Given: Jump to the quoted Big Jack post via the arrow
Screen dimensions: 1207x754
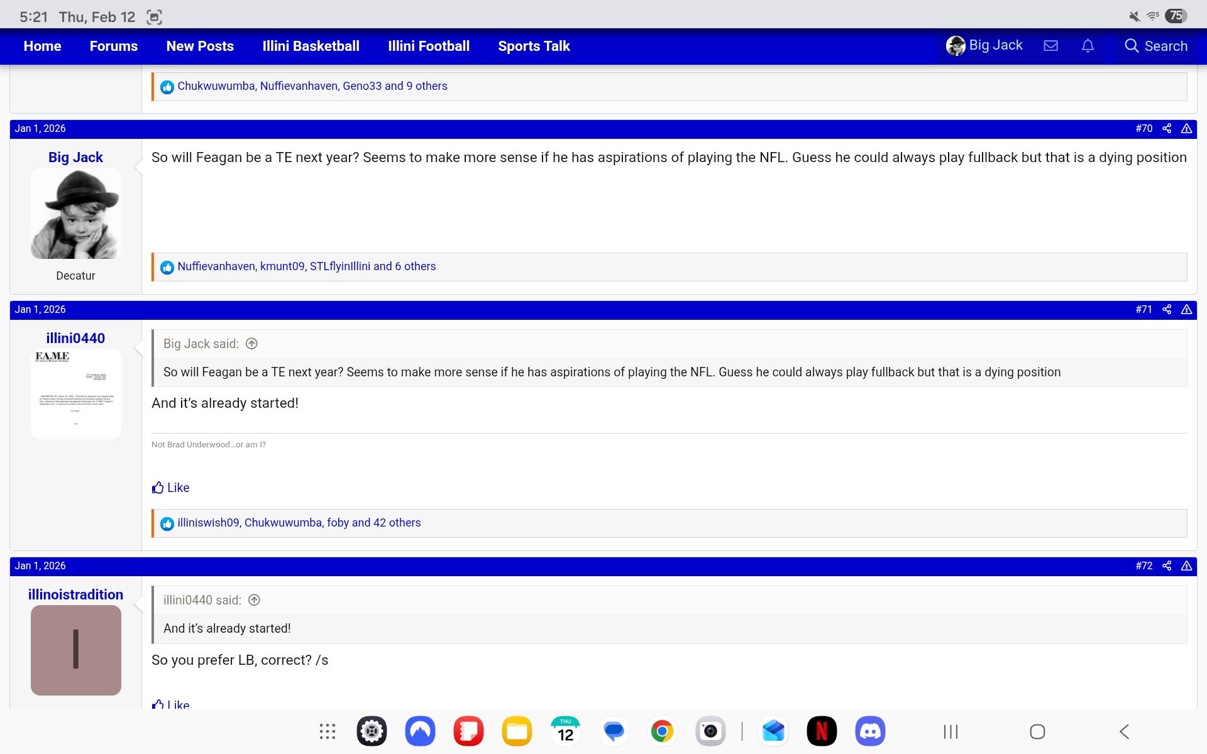Looking at the screenshot, I should coord(251,344).
